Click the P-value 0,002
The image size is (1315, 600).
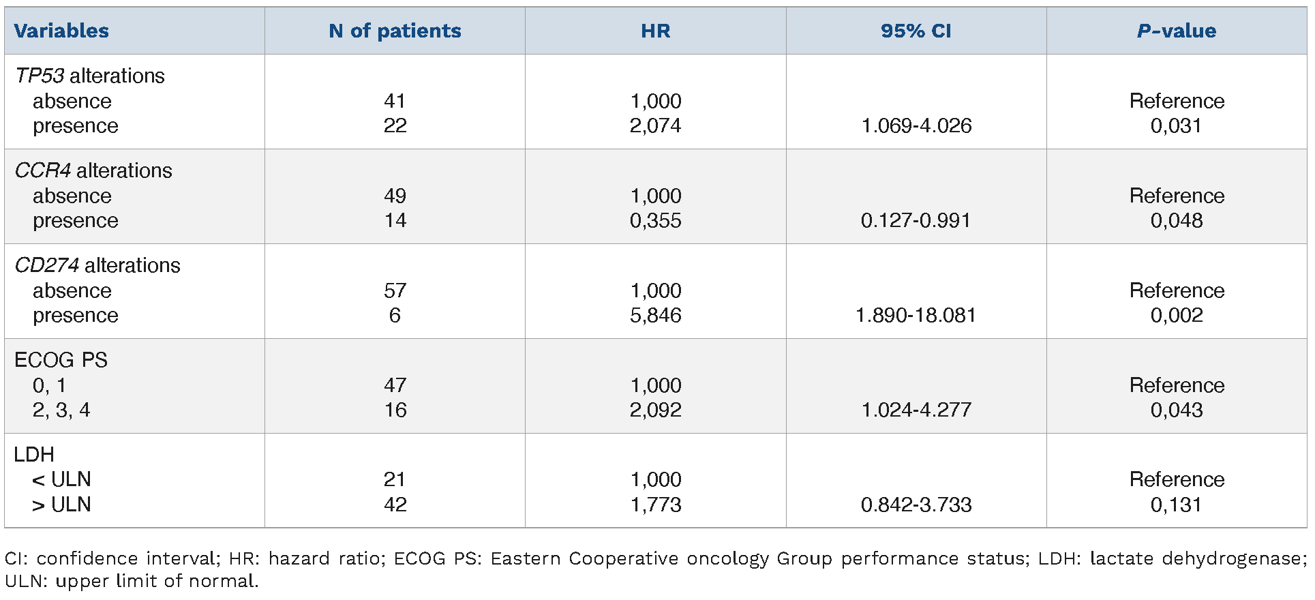point(1176,315)
